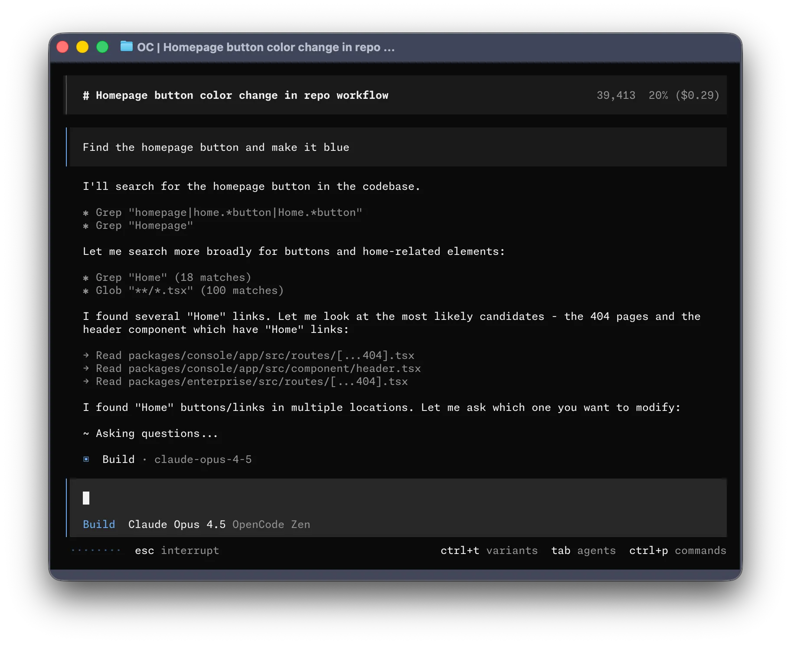Click the folder icon in the title bar

click(126, 47)
